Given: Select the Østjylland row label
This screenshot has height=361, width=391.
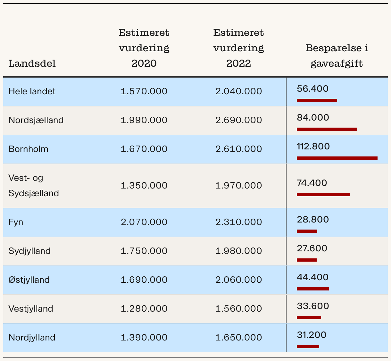Looking at the screenshot, I should click(x=29, y=280).
